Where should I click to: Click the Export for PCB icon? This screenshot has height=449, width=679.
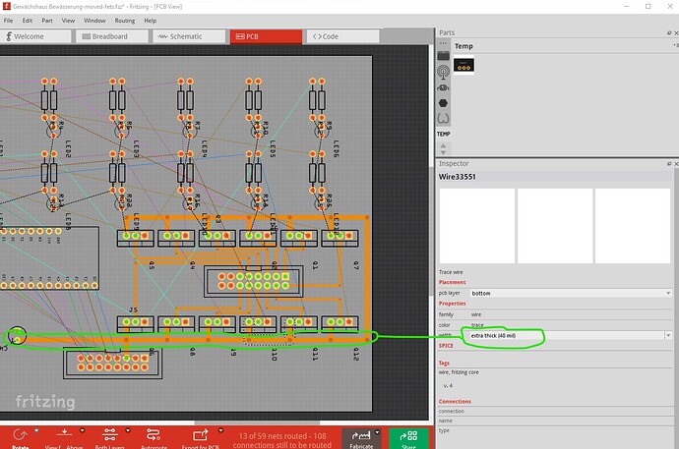click(200, 434)
